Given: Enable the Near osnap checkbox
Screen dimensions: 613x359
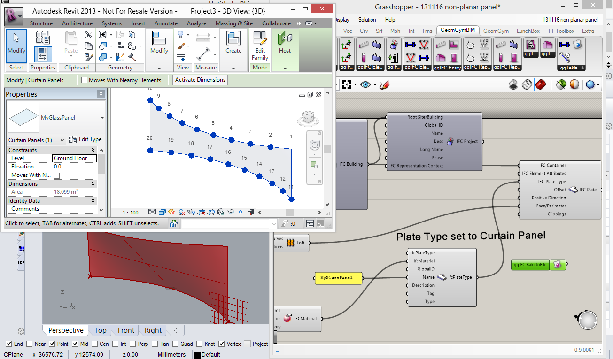Looking at the screenshot, I should point(29,344).
